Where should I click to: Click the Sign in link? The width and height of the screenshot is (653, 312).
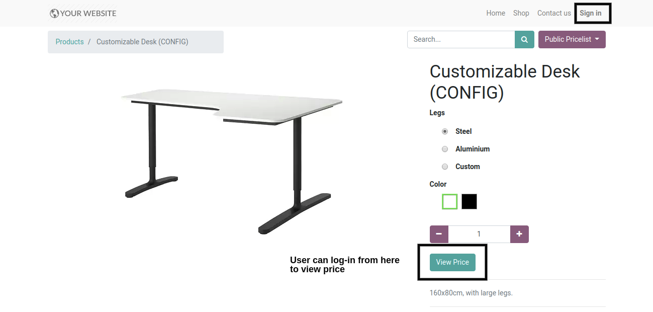click(x=590, y=13)
